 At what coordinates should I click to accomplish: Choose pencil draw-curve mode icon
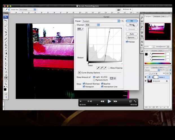pos(82,29)
